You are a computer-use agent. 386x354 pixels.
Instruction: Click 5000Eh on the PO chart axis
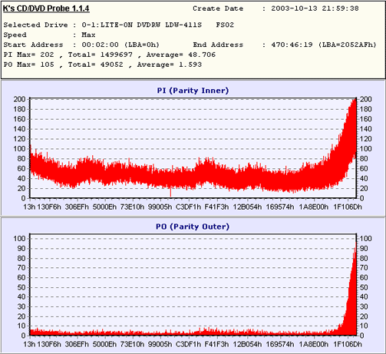(104, 344)
